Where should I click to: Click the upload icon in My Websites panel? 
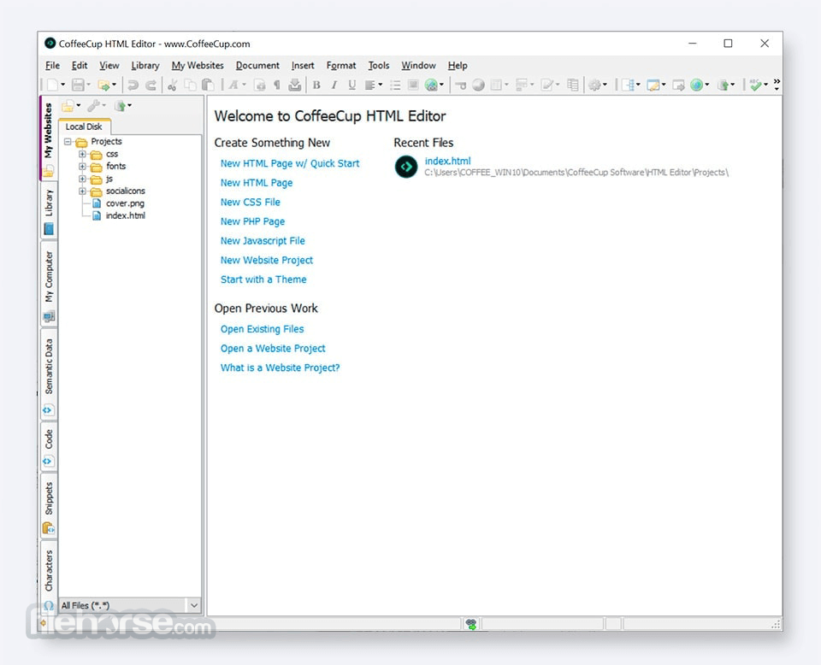coord(120,106)
